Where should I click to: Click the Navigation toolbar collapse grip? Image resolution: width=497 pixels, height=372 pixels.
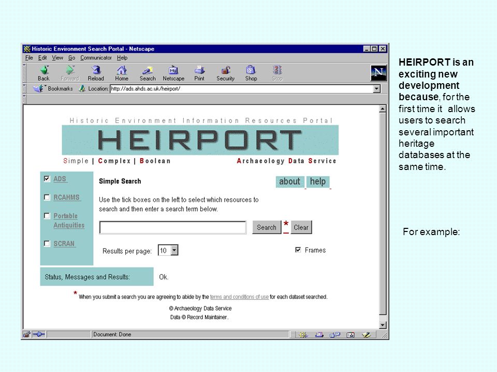(25, 73)
